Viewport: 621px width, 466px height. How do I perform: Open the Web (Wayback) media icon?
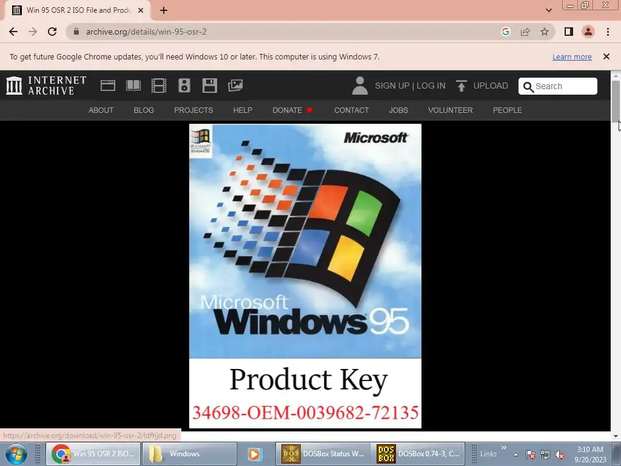click(x=108, y=86)
